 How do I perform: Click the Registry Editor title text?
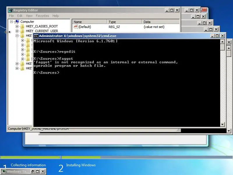(26, 10)
